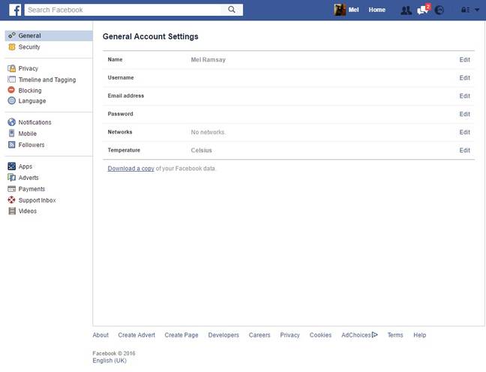
Task: Open the Followers settings label
Action: [x=31, y=145]
